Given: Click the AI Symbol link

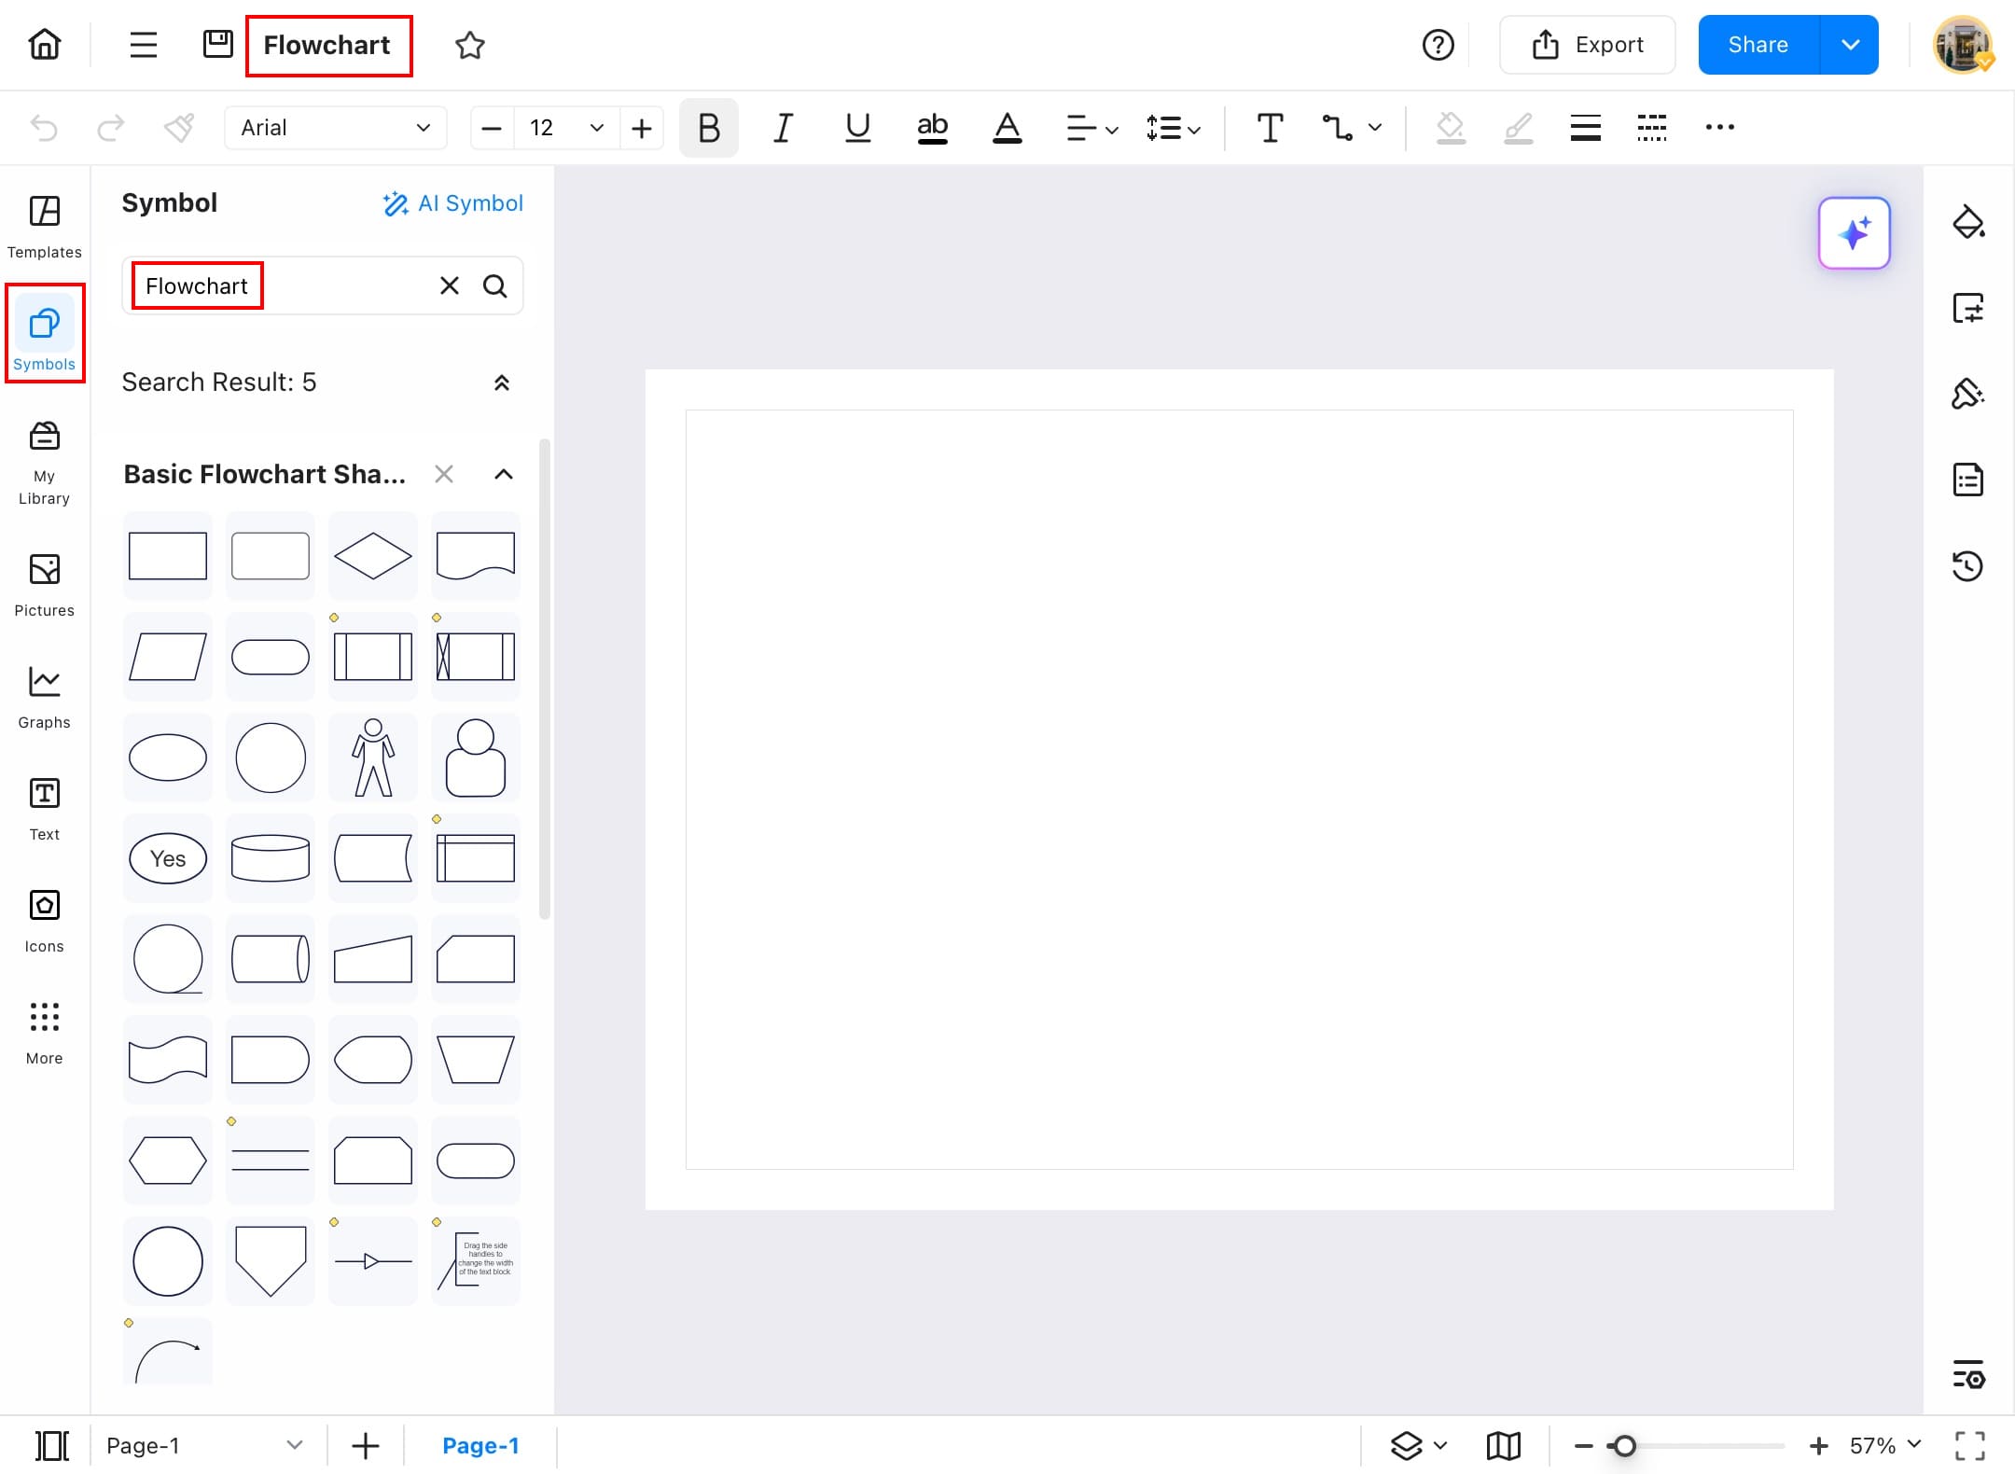Looking at the screenshot, I should [x=452, y=203].
